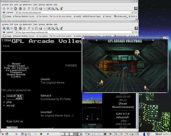Image resolution: width=171 pixels, height=136 pixels.
Task: Switch to virtual desktop 4 in the pager
Action: 76,134
